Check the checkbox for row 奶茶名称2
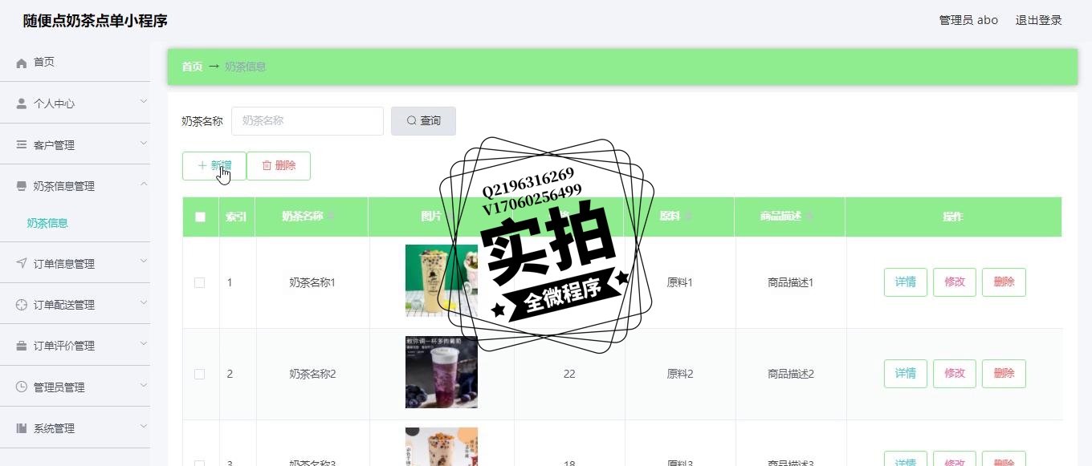 [199, 374]
